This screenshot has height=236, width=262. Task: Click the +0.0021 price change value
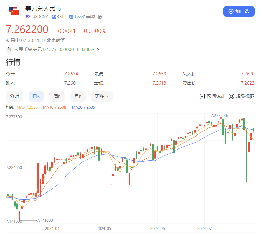pyautogui.click(x=65, y=31)
